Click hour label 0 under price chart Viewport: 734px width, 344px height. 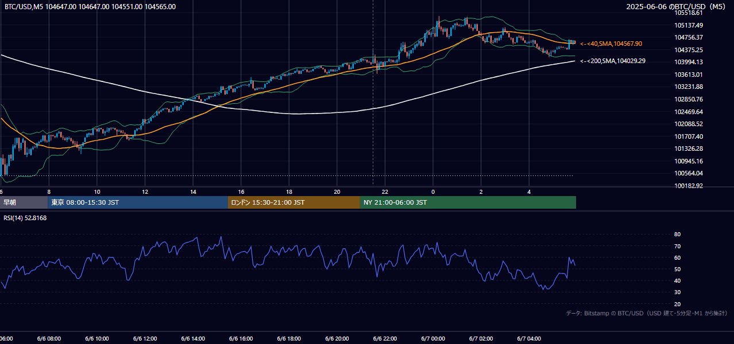pyautogui.click(x=433, y=191)
